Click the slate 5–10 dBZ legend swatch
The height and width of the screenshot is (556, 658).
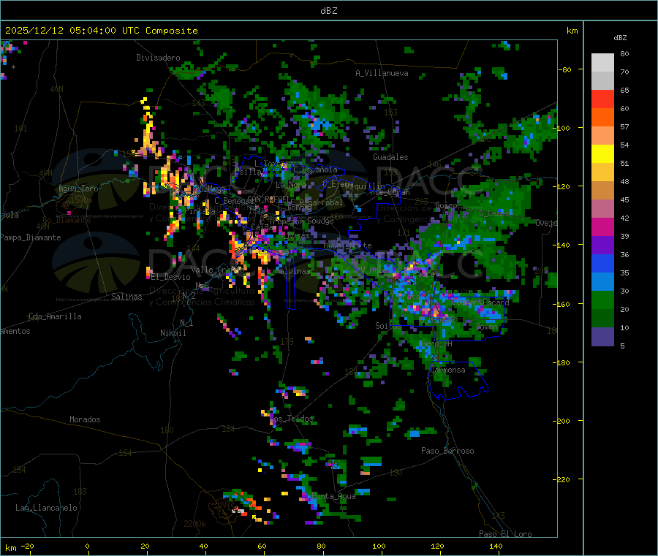point(602,337)
